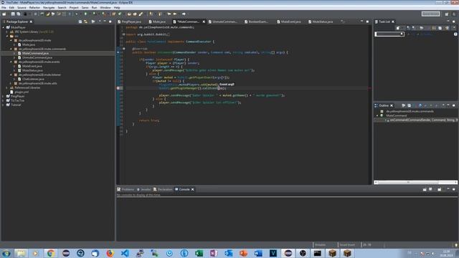Open the Help menu

click(117, 8)
